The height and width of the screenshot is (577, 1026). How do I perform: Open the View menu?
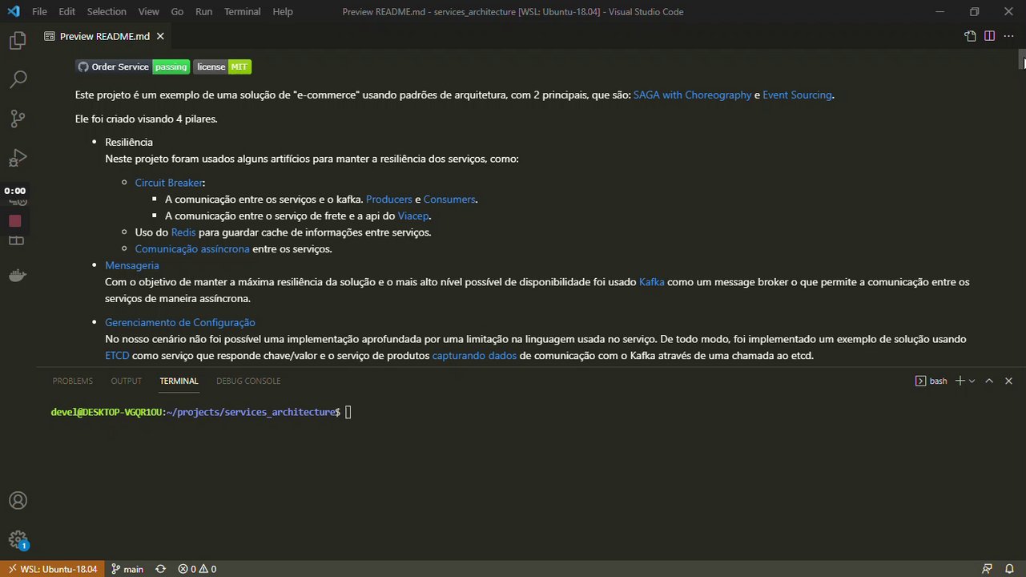(x=148, y=11)
